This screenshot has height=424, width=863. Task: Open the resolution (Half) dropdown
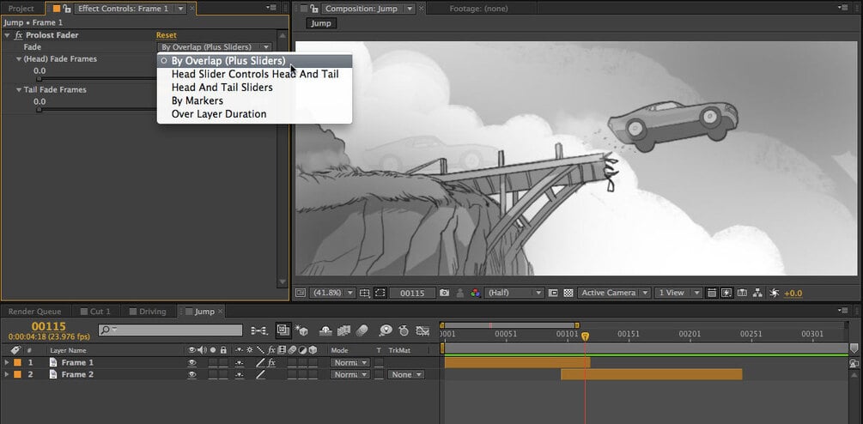(x=514, y=294)
